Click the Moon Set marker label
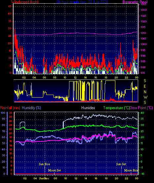154x183 pixels. 55,170
